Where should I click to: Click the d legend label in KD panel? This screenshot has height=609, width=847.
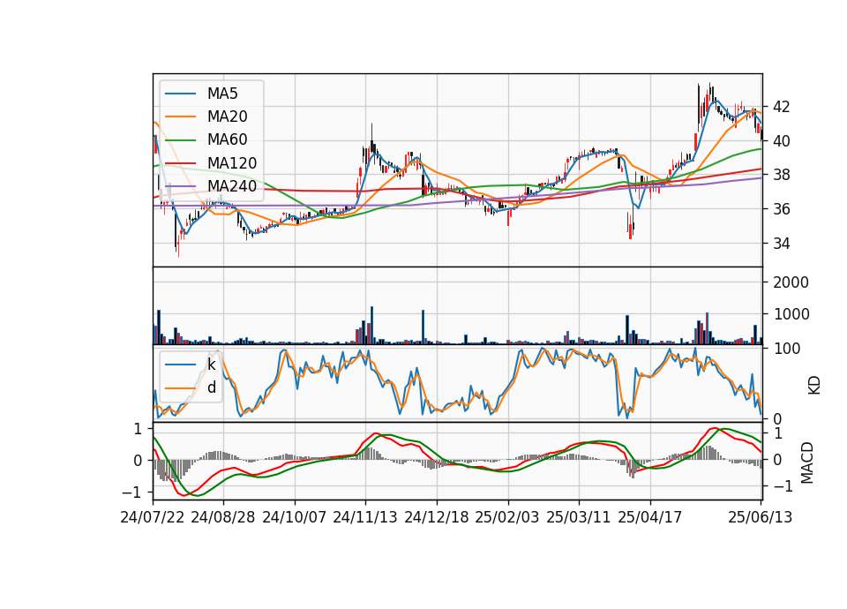[211, 387]
